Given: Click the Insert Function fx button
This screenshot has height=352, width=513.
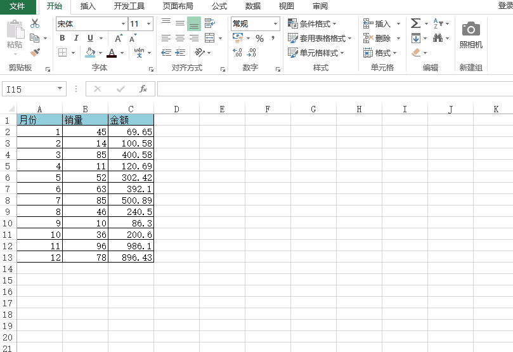Looking at the screenshot, I should 143,89.
